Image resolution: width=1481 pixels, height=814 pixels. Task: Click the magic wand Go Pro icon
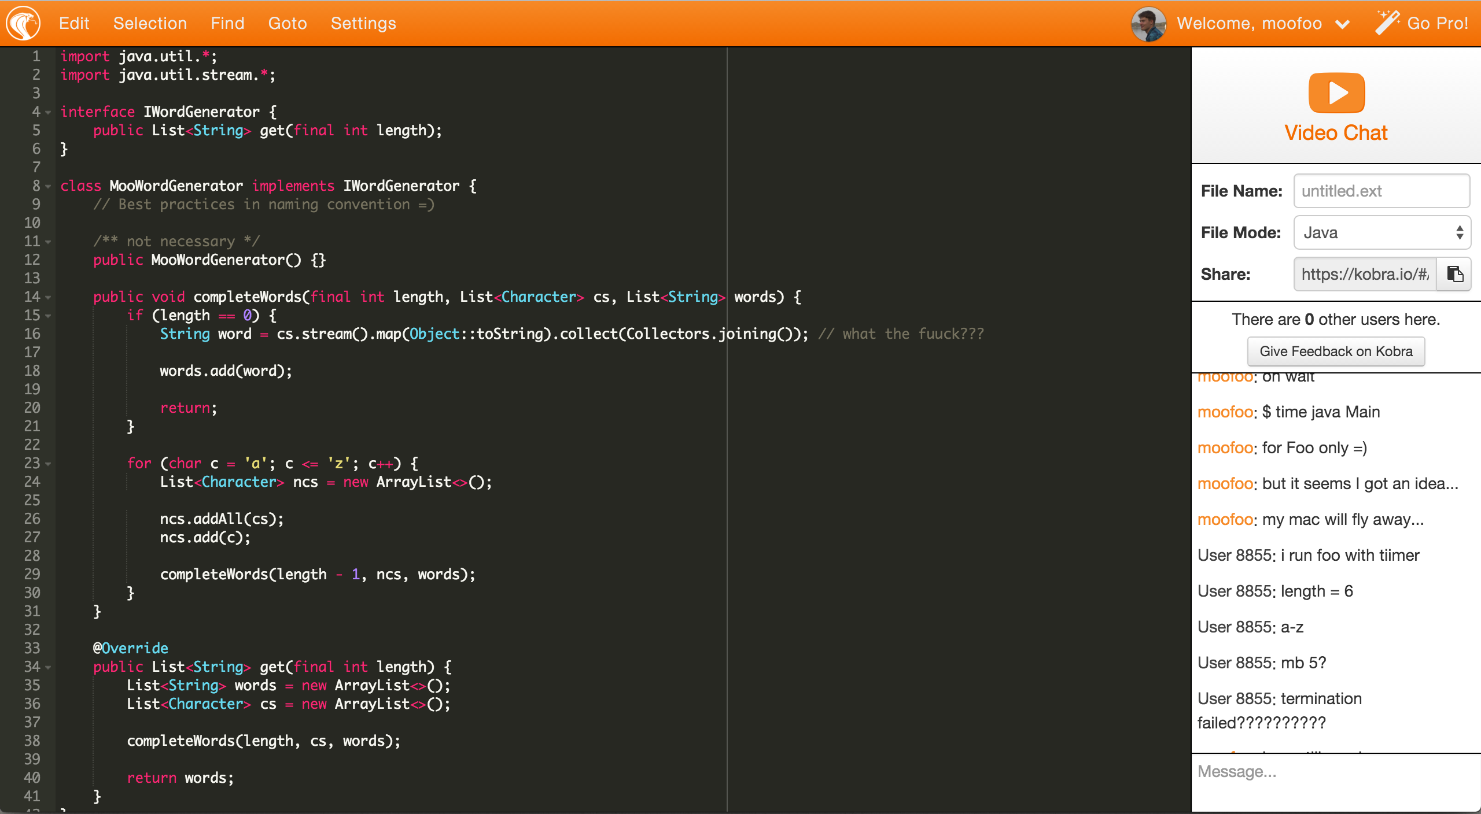[1387, 22]
